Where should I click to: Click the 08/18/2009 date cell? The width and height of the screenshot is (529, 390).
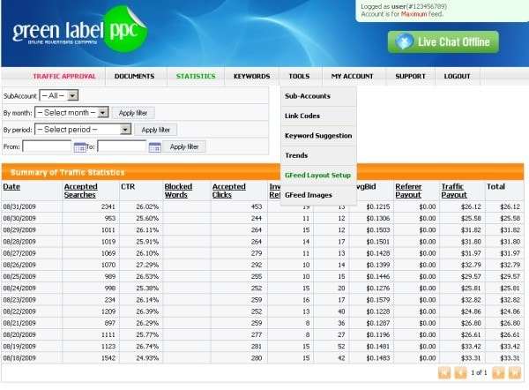19,358
